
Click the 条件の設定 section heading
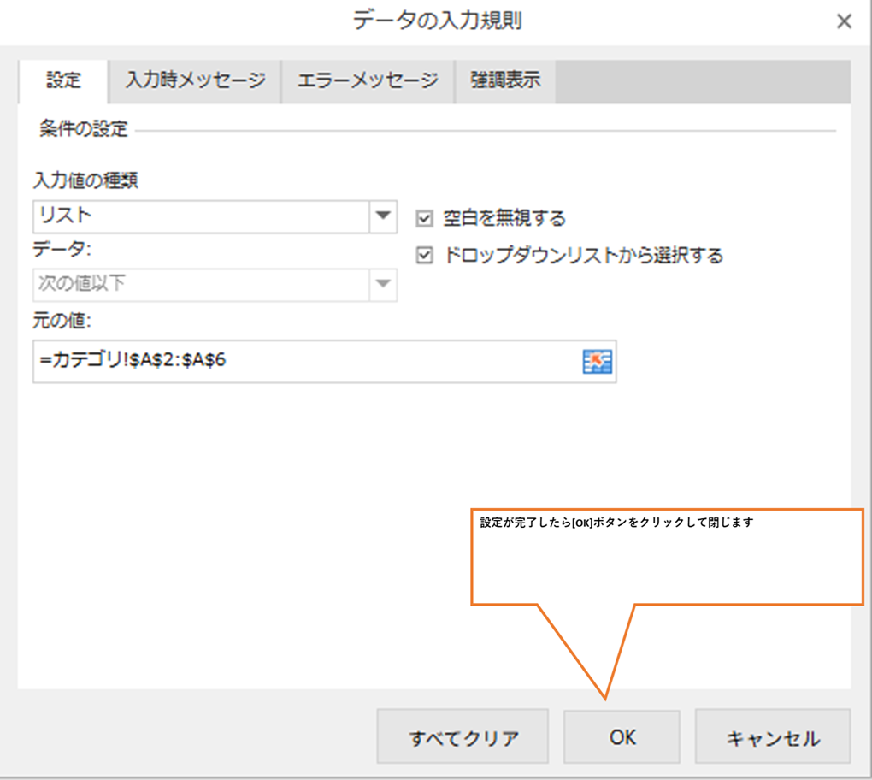(84, 130)
